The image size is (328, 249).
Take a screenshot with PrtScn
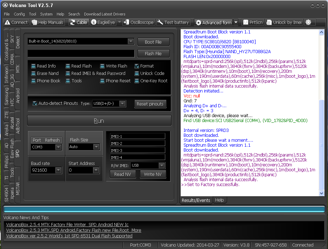tap(253, 22)
